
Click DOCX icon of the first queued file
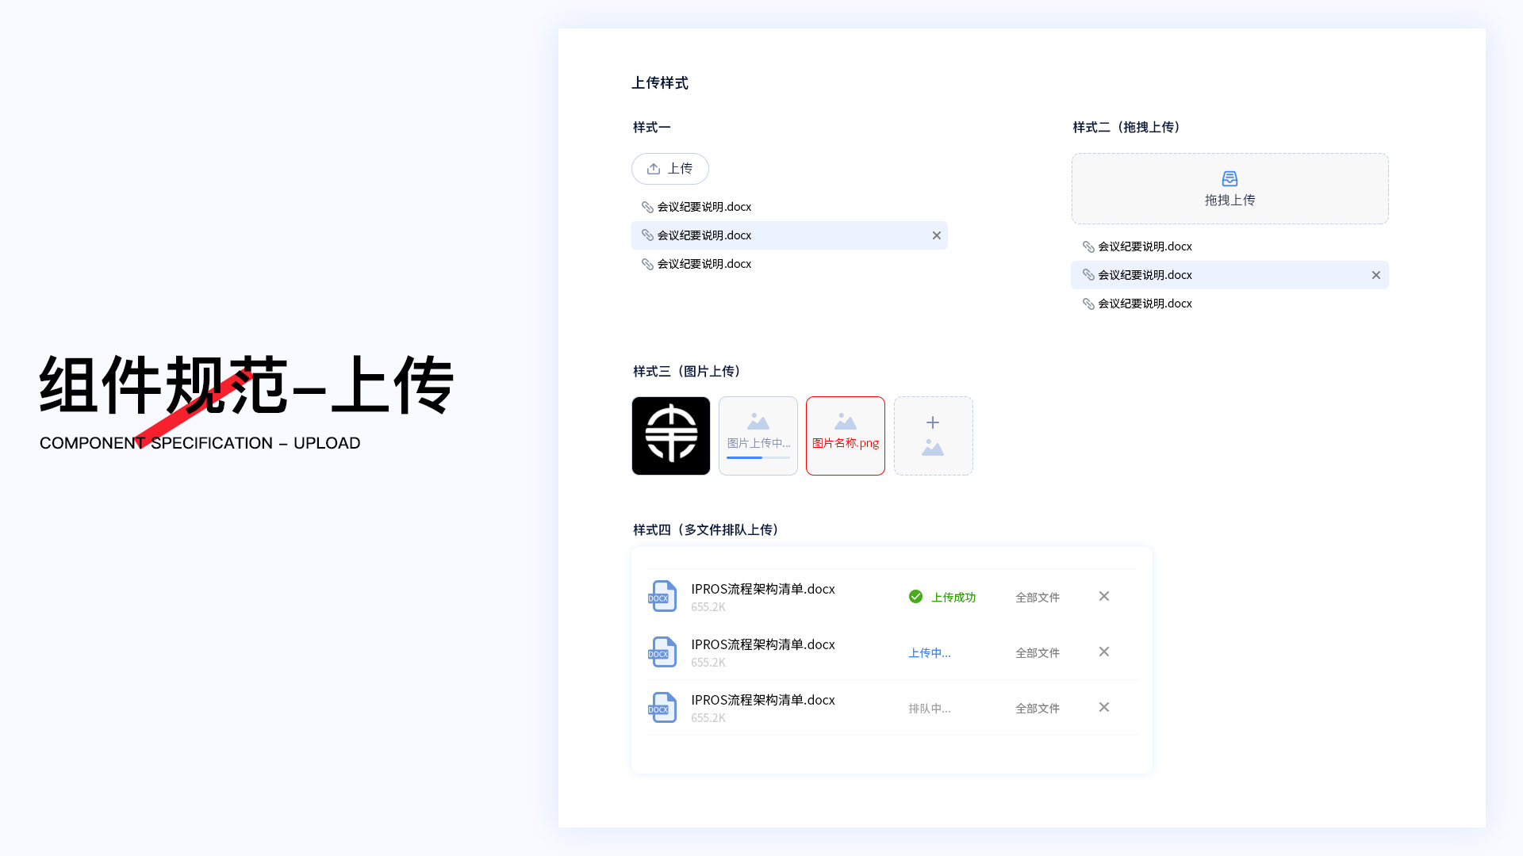tap(662, 597)
